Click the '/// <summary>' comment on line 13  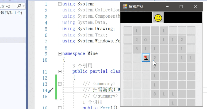(x=99, y=84)
